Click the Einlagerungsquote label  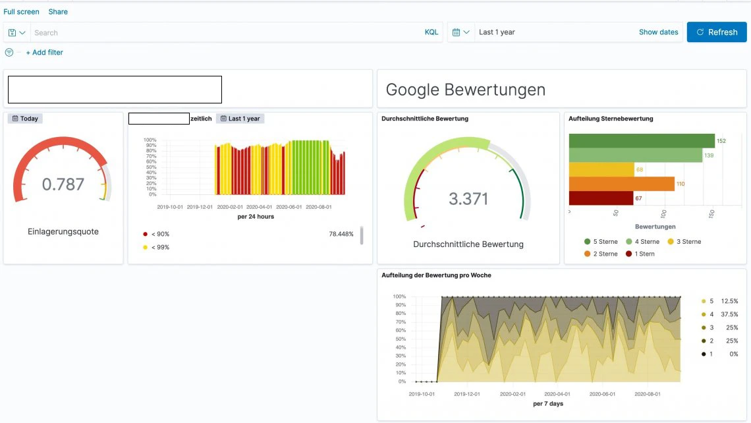[x=63, y=231]
